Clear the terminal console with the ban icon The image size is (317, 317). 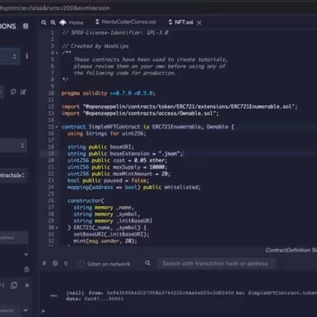55,263
